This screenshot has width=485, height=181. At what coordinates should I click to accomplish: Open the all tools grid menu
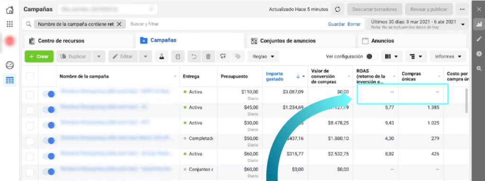click(x=9, y=24)
